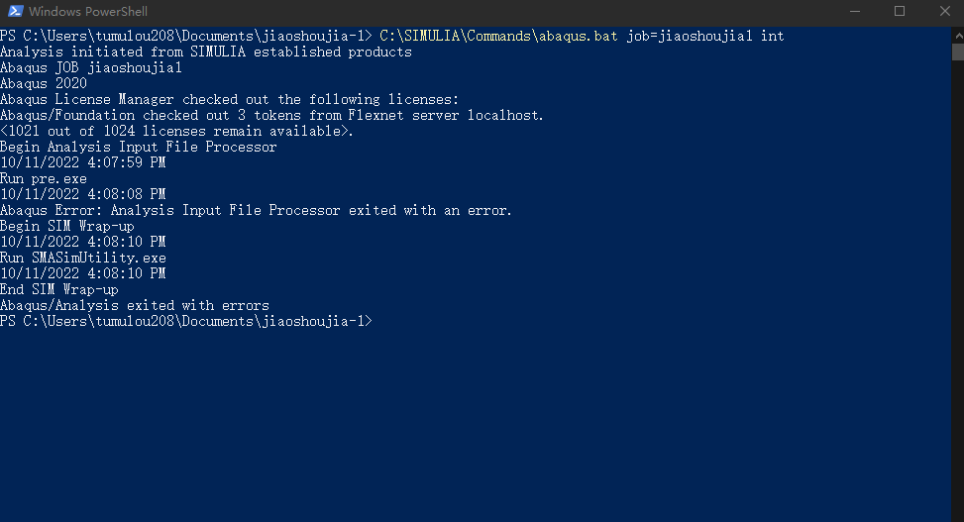This screenshot has height=522, width=964.
Task: Click the 'Abaqus JOB jiaoshoujia1' line
Action: tap(91, 67)
